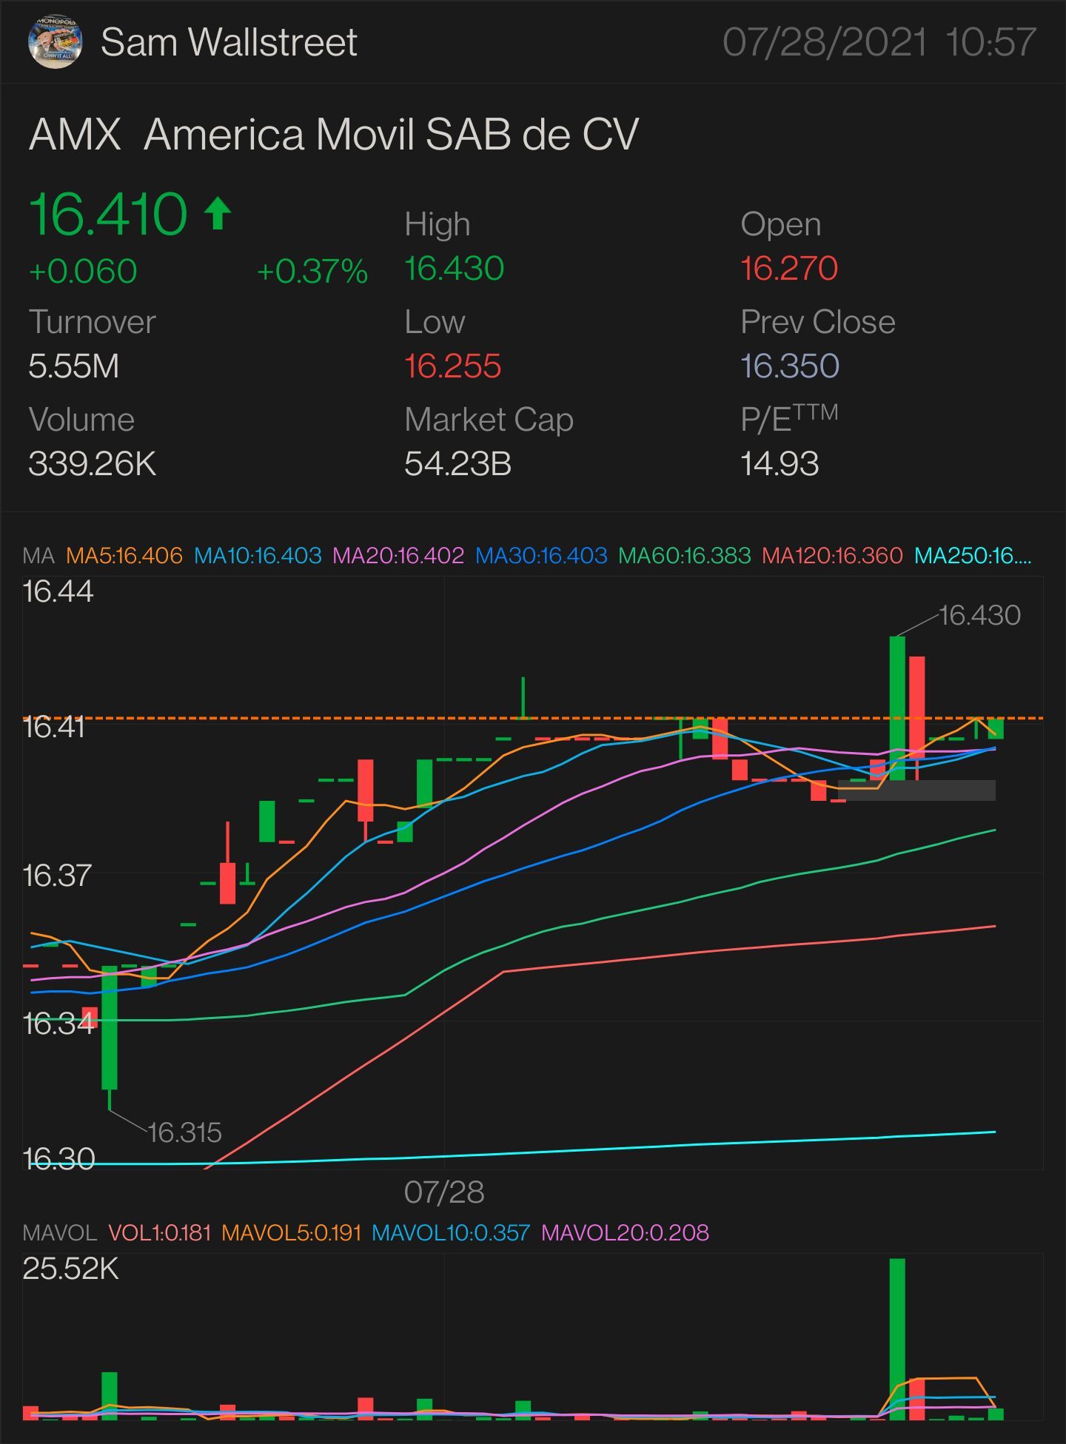This screenshot has height=1444, width=1066.
Task: Tap the MA60:16.383 legend entry
Action: (x=685, y=556)
